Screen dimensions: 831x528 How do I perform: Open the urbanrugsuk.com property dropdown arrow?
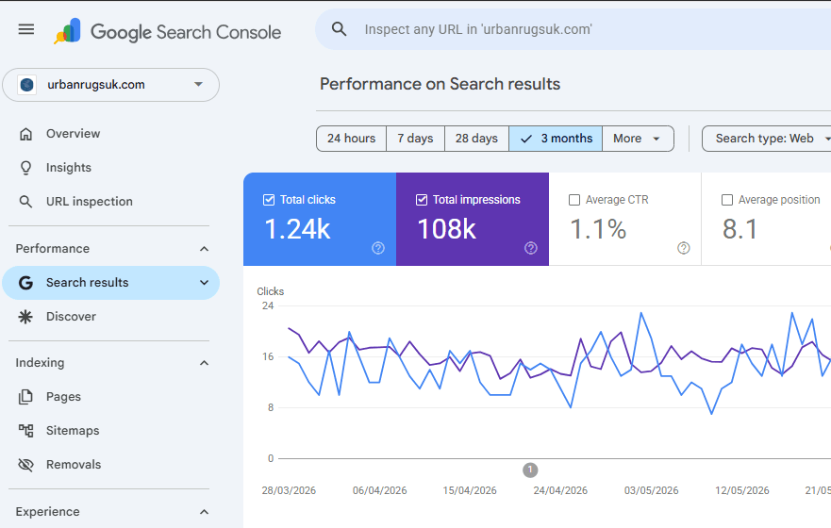pos(198,84)
